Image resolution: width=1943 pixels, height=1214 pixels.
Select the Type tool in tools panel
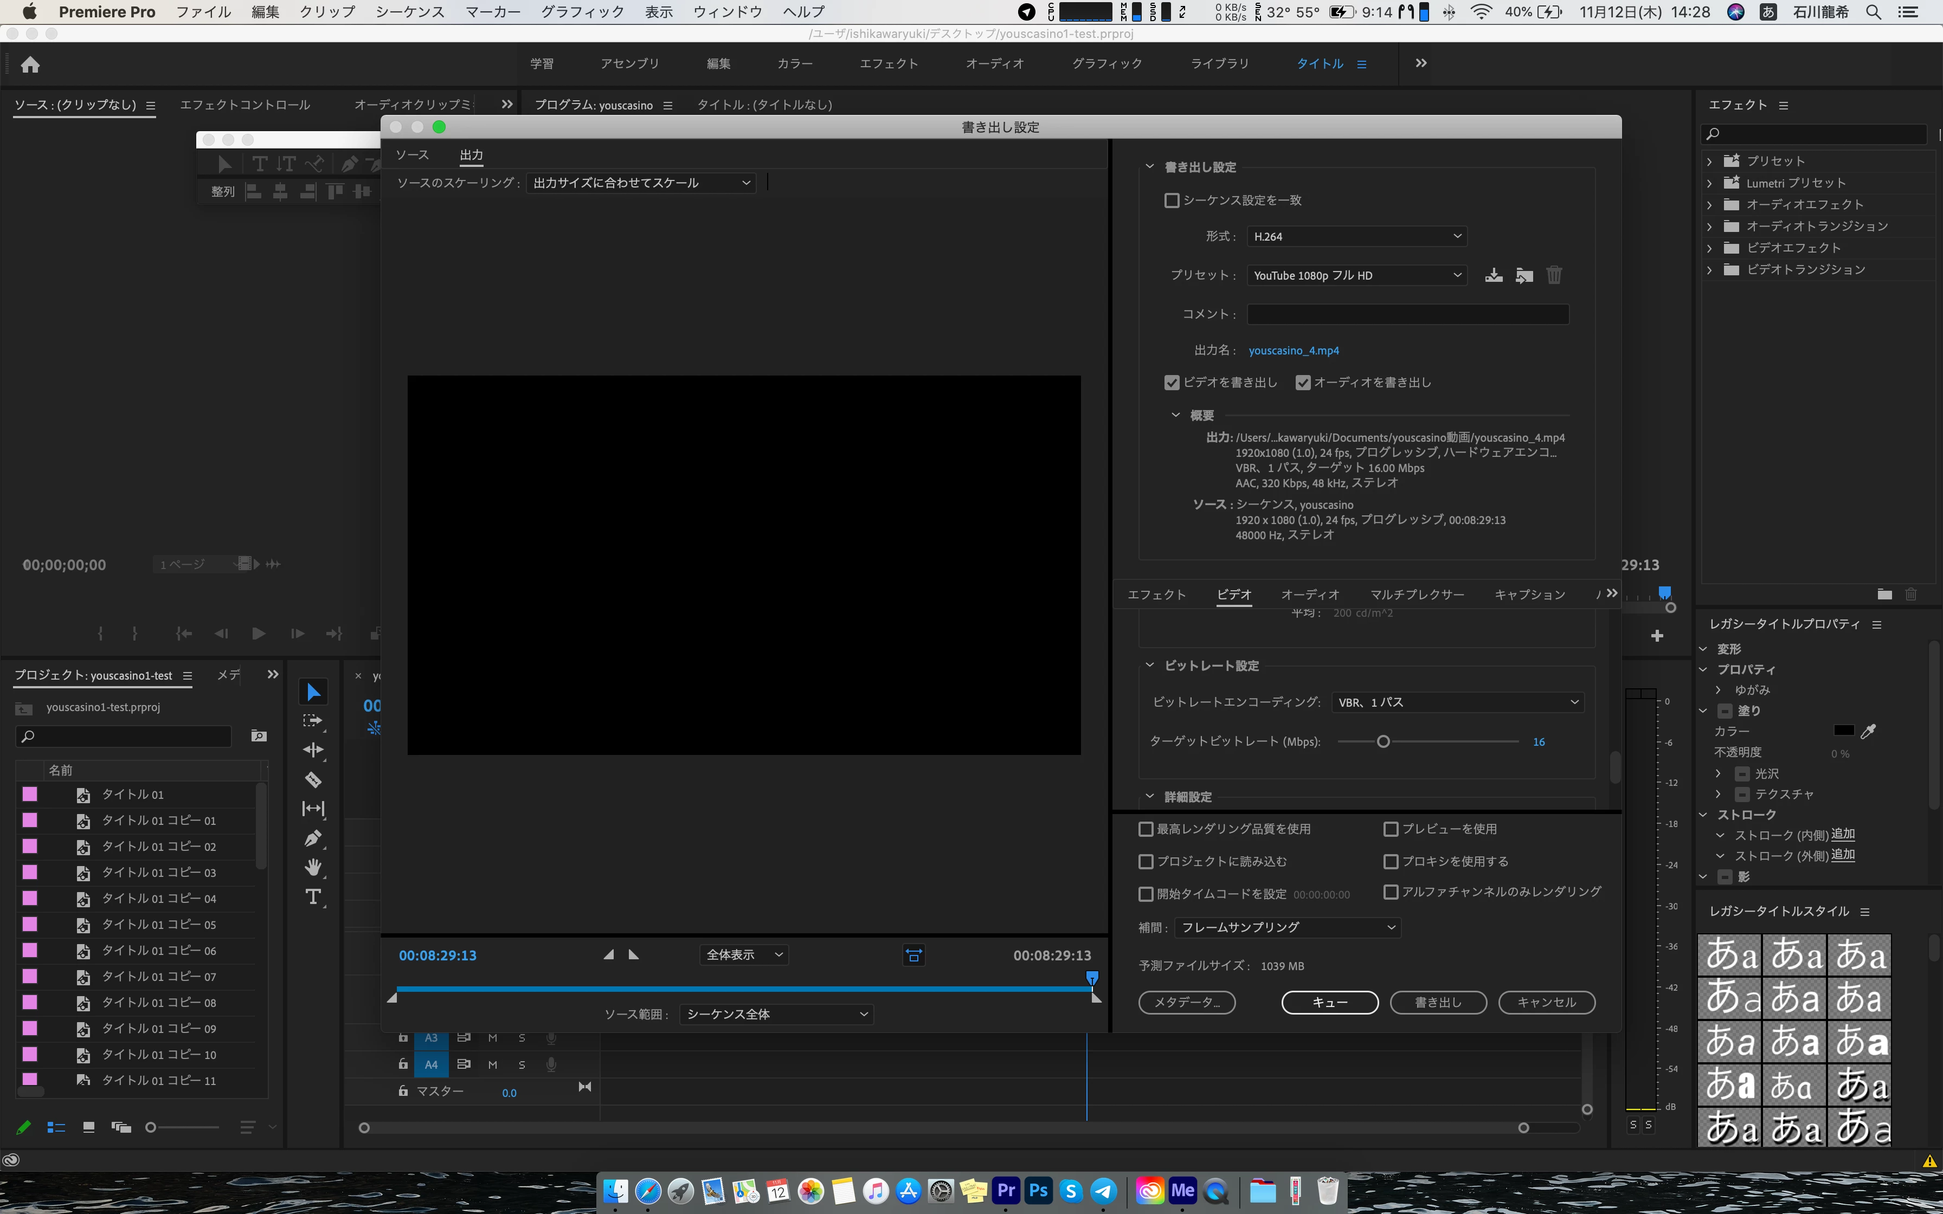313,897
